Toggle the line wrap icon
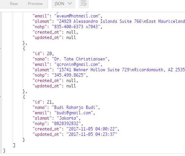This screenshot has width=185, height=156. click(84, 4)
